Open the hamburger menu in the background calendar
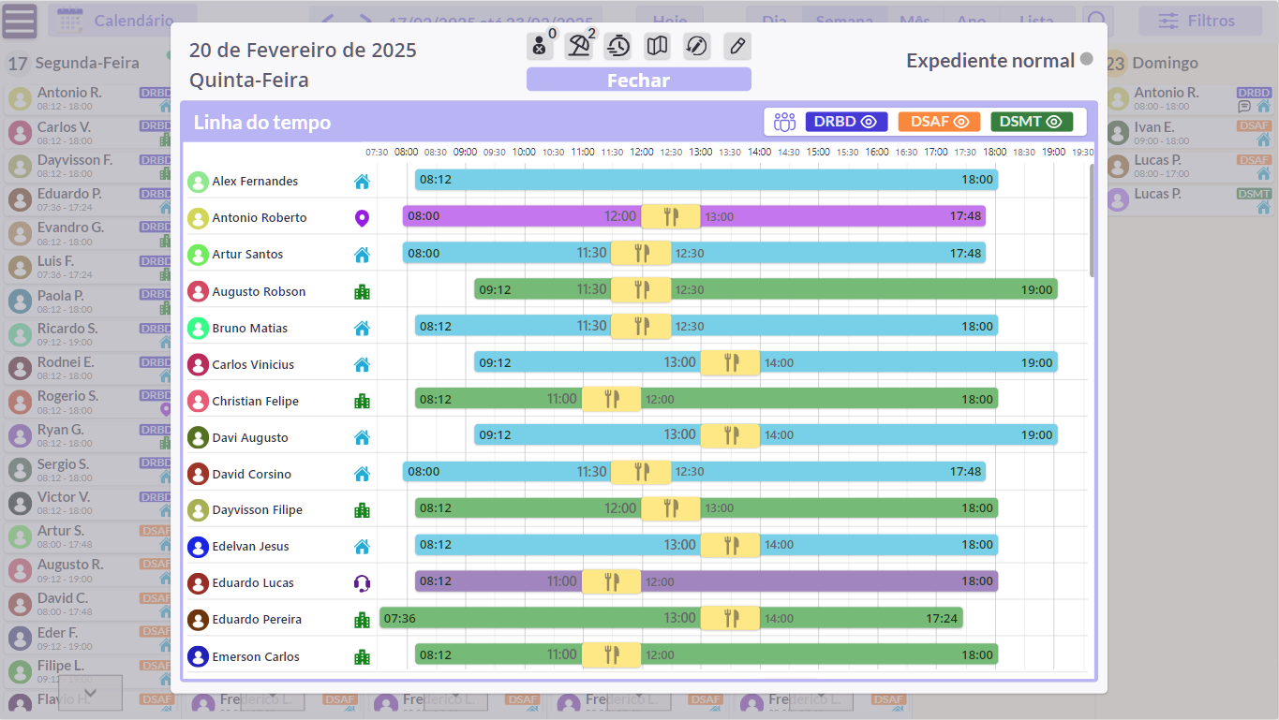1279x720 pixels. pyautogui.click(x=20, y=21)
